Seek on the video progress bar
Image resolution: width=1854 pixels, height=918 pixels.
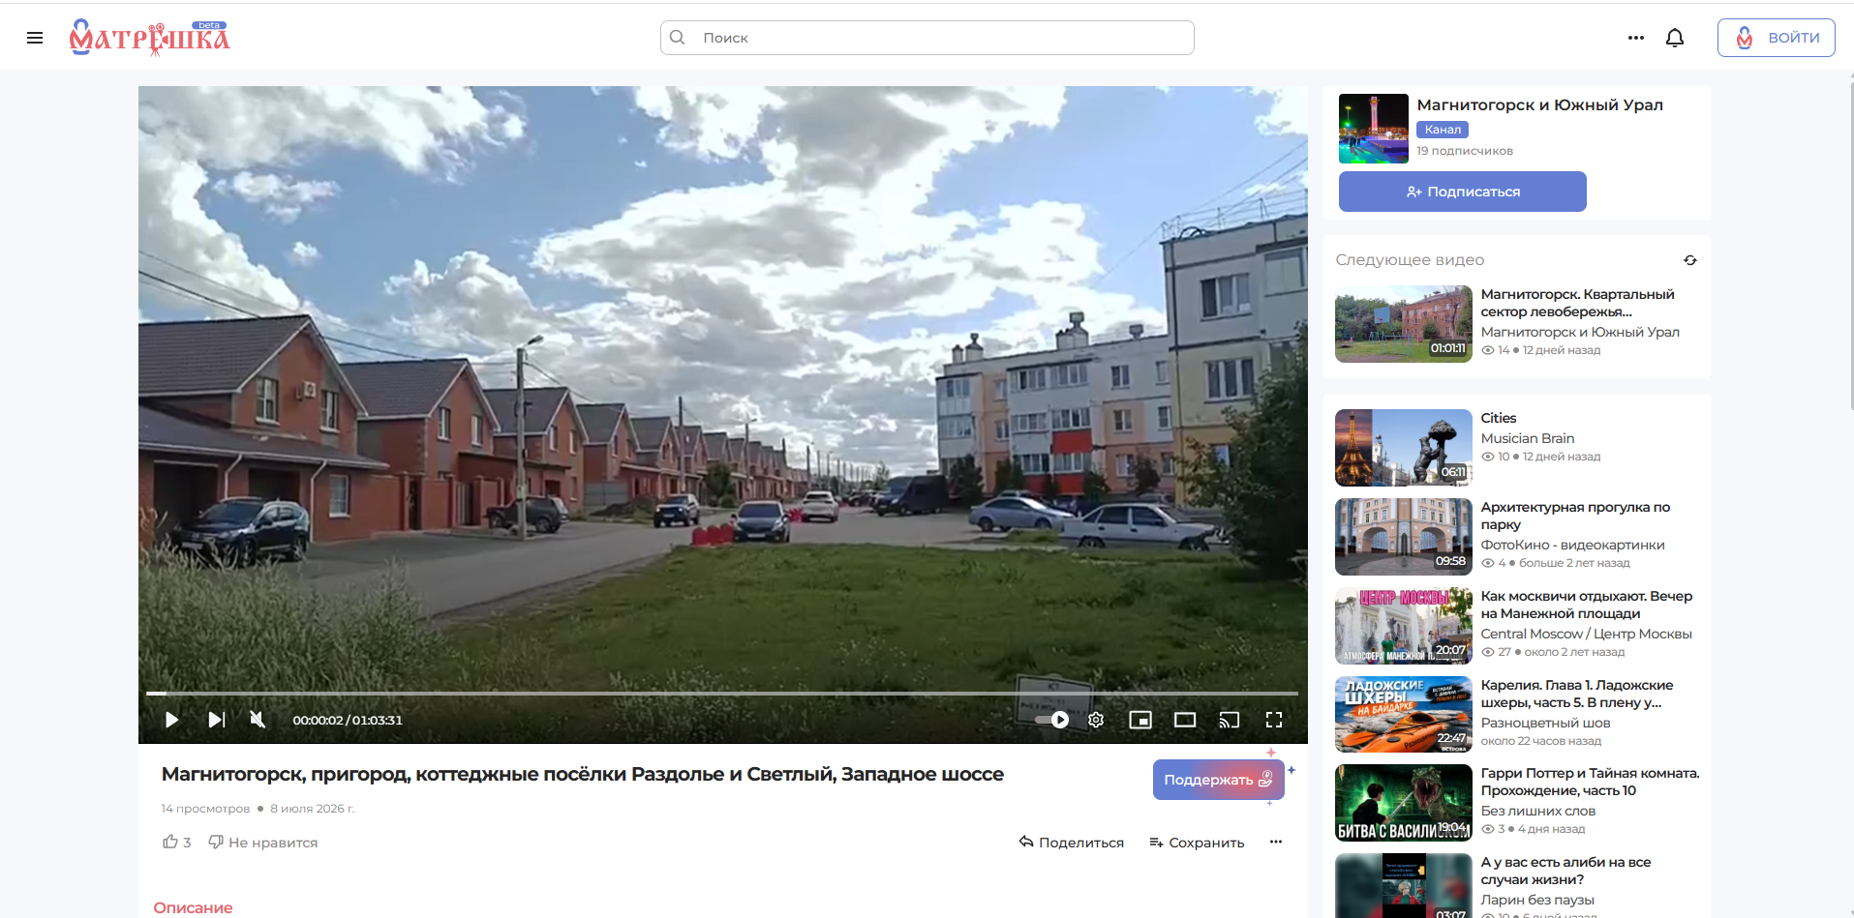coord(722,694)
